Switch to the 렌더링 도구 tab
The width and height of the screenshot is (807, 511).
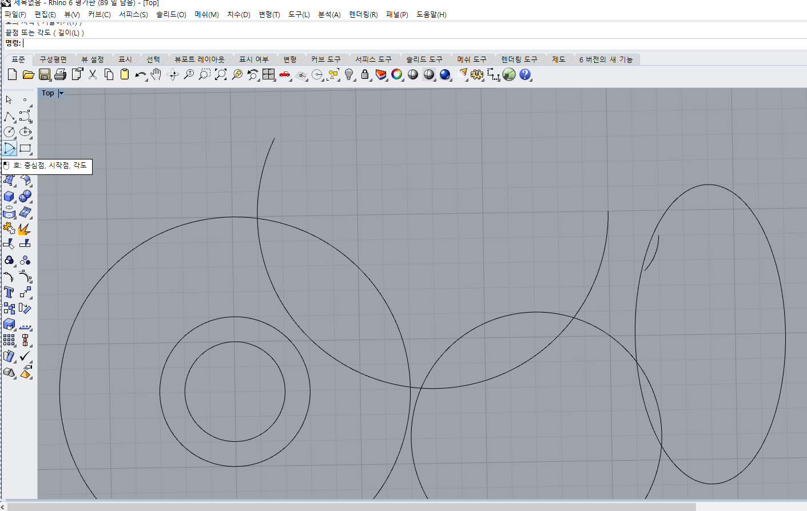[519, 59]
